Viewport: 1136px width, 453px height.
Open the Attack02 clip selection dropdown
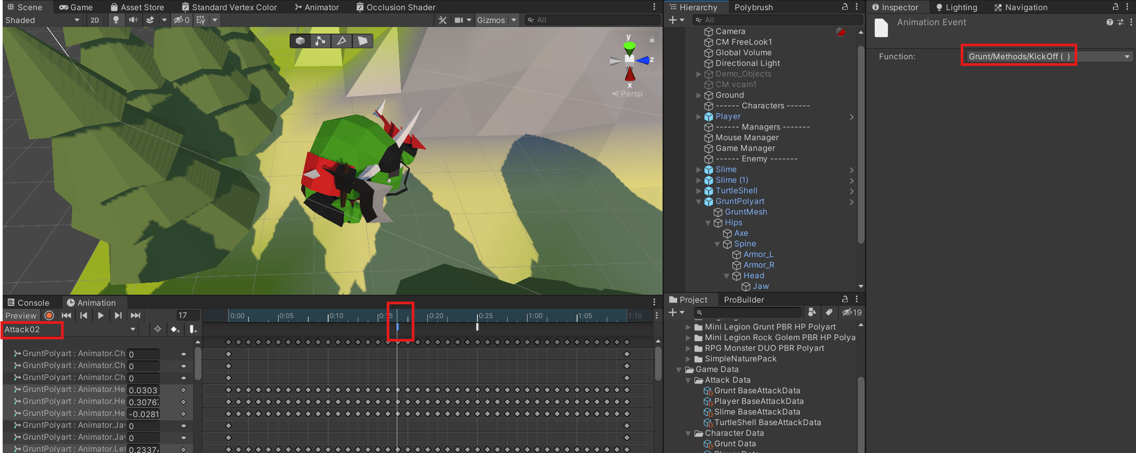(x=70, y=330)
